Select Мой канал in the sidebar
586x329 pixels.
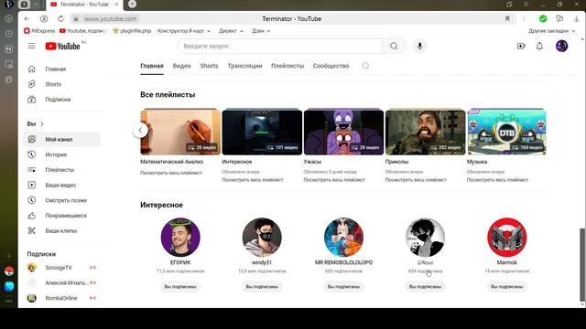62,139
